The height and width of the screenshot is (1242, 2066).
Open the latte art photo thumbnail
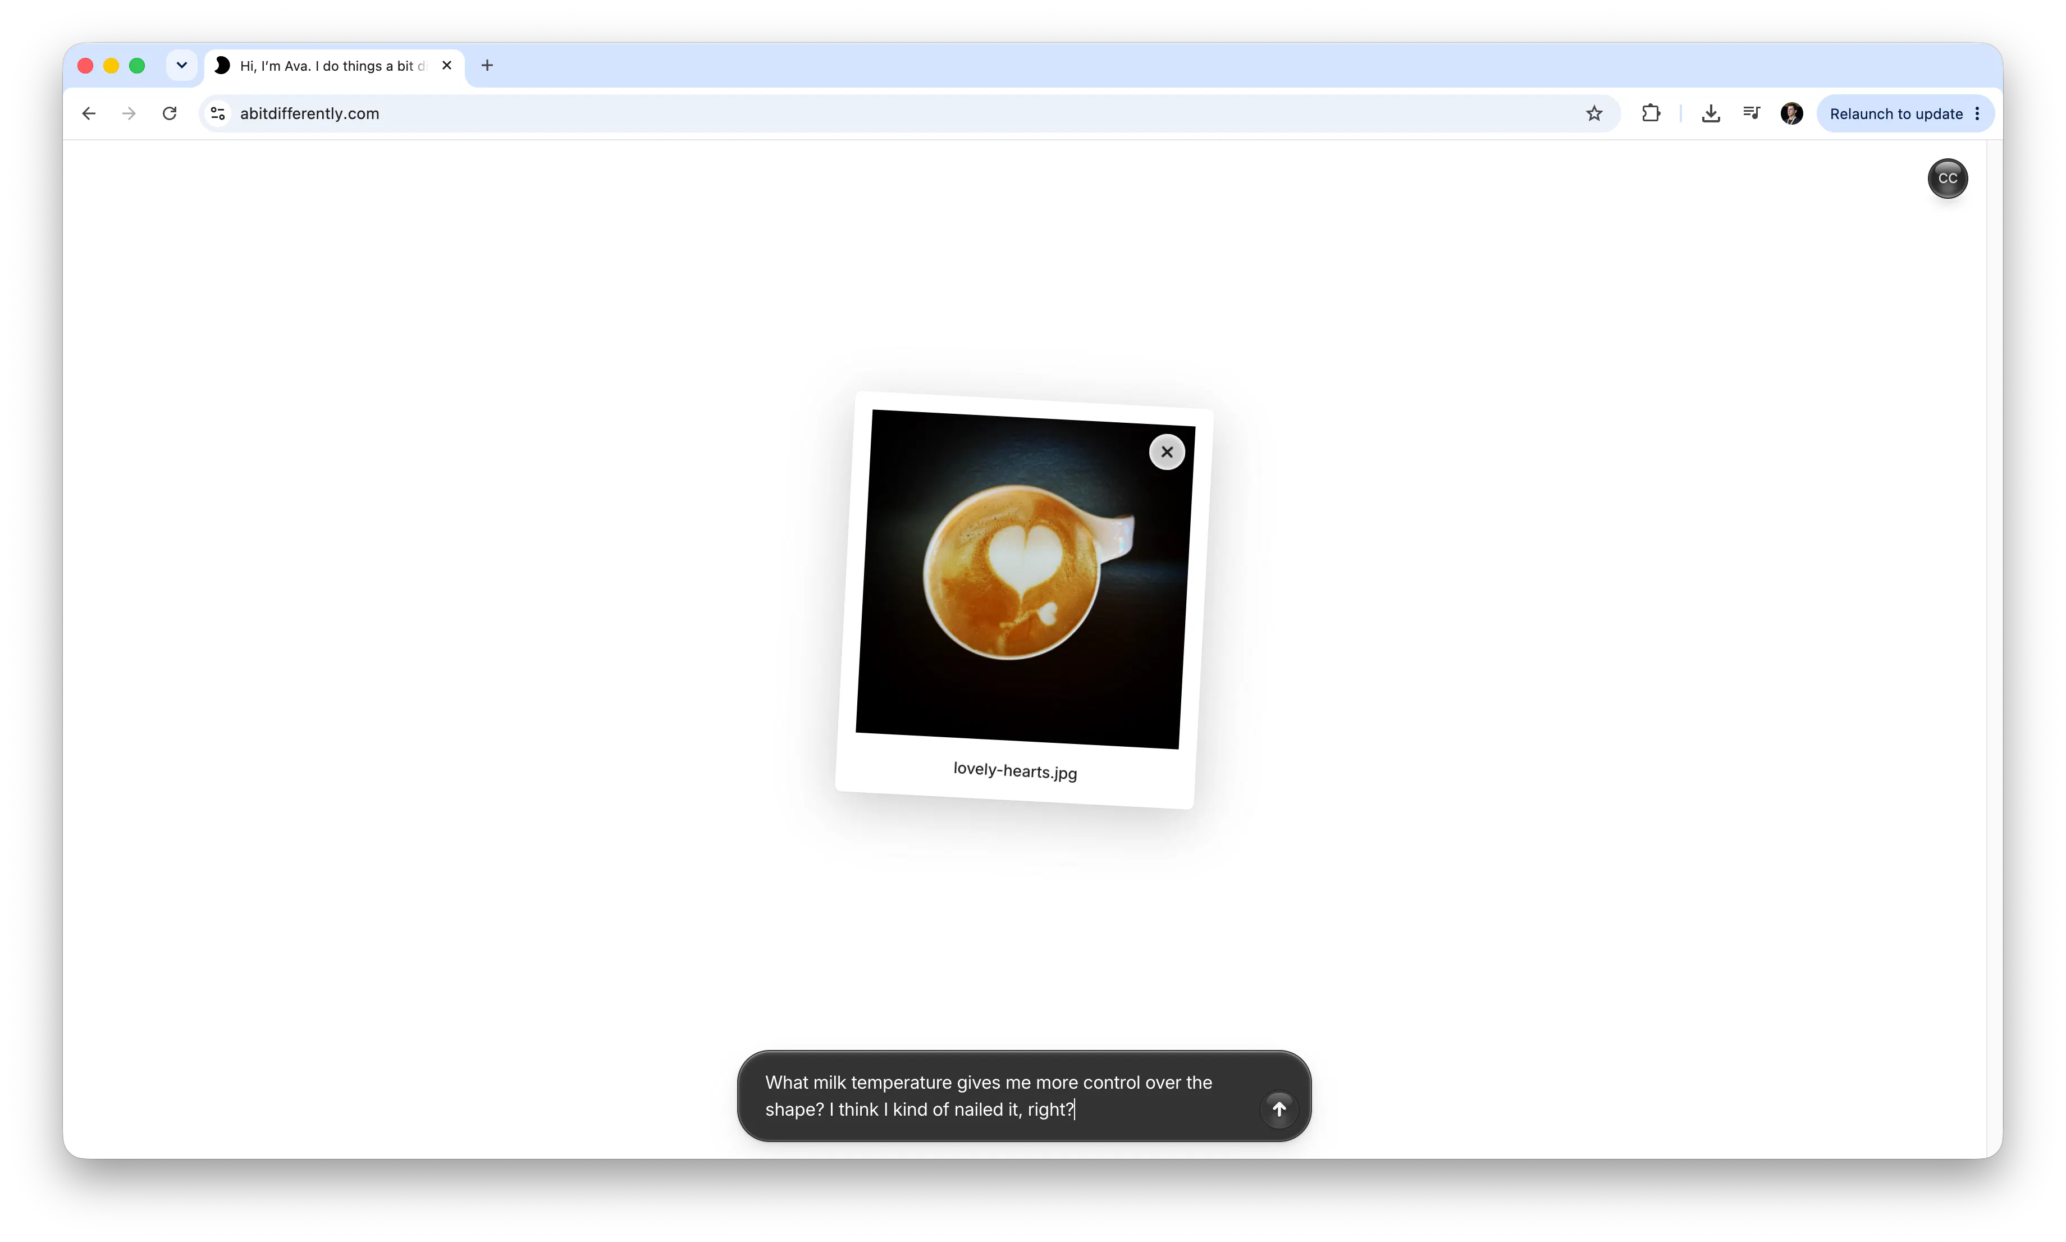click(x=1024, y=579)
